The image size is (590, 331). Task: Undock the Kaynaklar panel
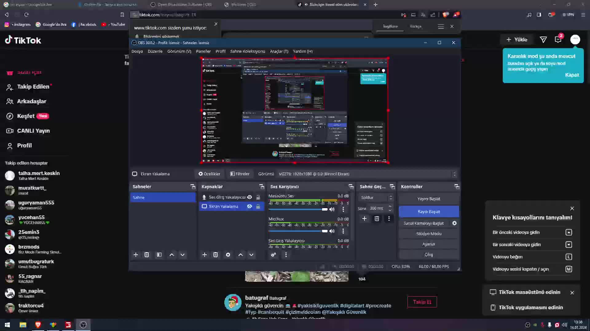262,186
